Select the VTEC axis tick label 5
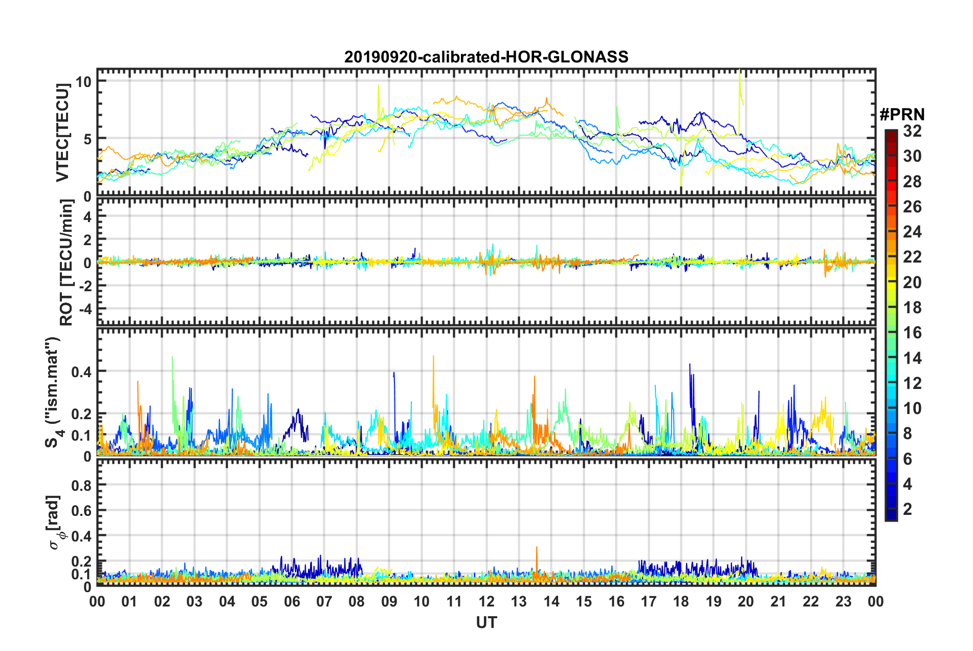Image resolution: width=973 pixels, height=651 pixels. pos(87,139)
